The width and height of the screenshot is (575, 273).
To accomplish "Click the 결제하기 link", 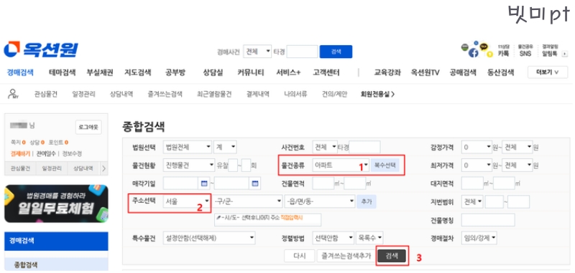I will pyautogui.click(x=21, y=153).
